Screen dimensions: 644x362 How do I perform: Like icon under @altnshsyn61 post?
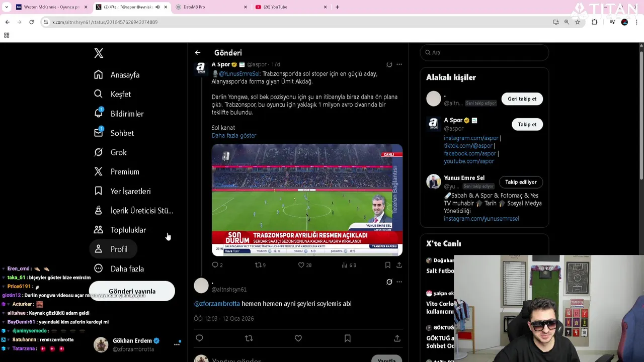[298, 338]
